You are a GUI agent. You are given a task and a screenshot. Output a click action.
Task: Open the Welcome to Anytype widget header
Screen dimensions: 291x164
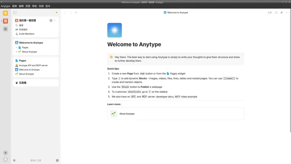pyautogui.click(x=31, y=43)
